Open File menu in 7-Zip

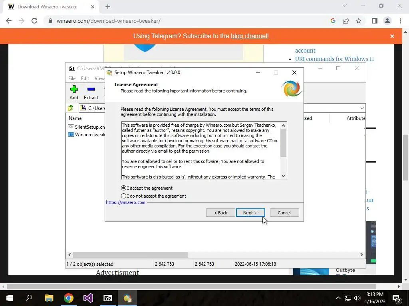tap(72, 78)
